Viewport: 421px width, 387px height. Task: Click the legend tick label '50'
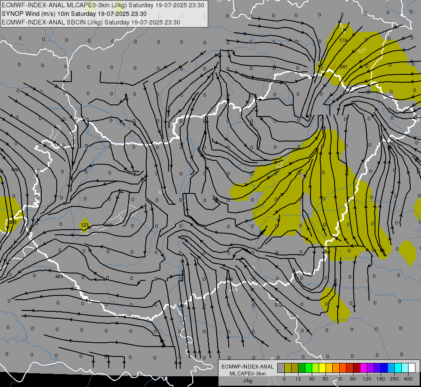tap(326, 379)
